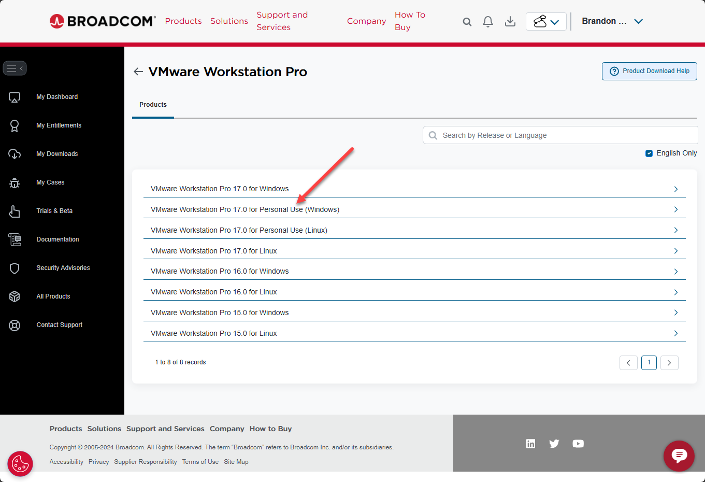Click the Contact Support lifebuoy icon
This screenshot has width=705, height=482.
click(x=15, y=325)
